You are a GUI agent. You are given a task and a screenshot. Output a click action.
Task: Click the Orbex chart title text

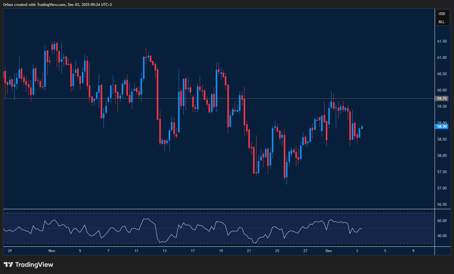click(x=56, y=4)
